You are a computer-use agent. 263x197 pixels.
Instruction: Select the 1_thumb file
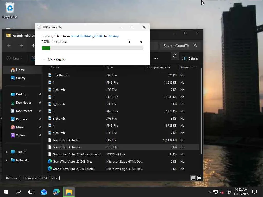click(123, 90)
